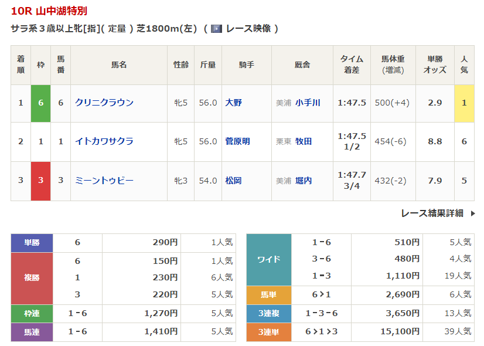Open trainer 小手川 page
Screen dimensions: 484x346
pyautogui.click(x=308, y=103)
